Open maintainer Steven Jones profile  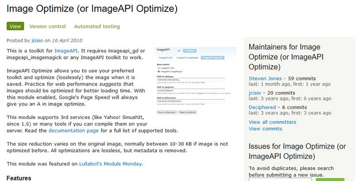pyautogui.click(x=265, y=78)
